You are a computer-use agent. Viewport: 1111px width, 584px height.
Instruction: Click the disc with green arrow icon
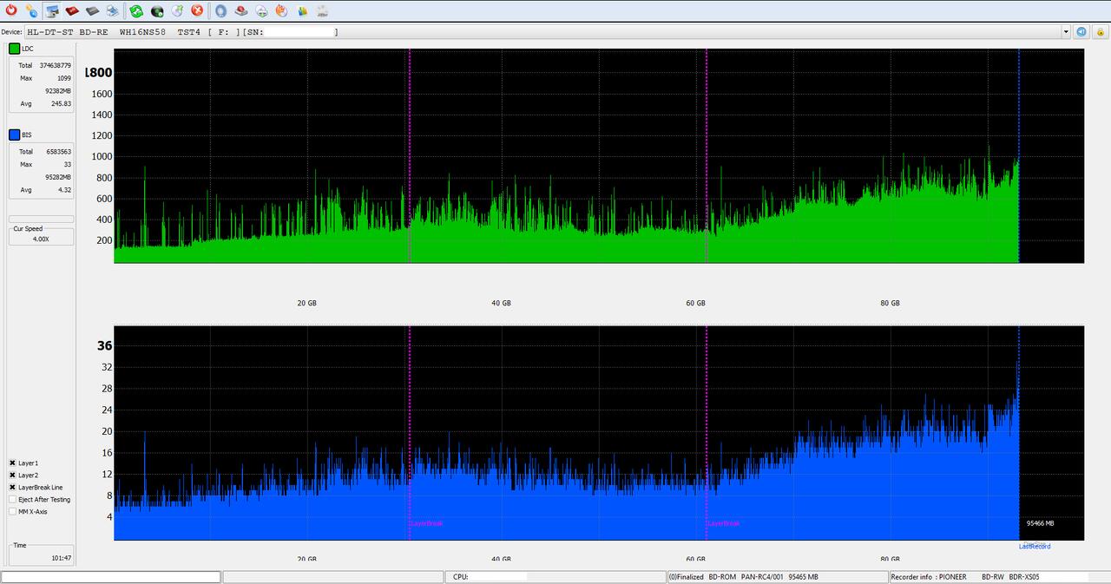click(177, 10)
